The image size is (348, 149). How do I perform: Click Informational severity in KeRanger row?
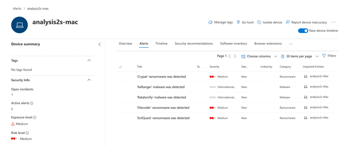(227, 87)
